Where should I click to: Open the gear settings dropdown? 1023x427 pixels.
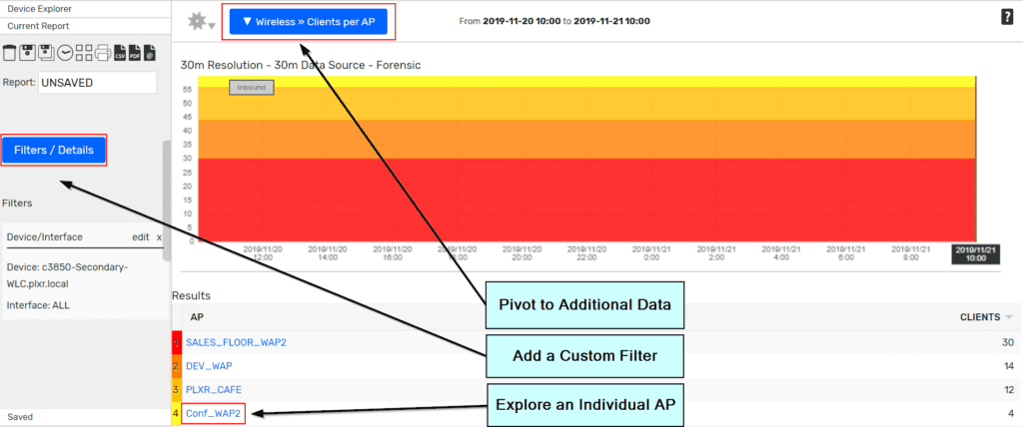(x=201, y=22)
